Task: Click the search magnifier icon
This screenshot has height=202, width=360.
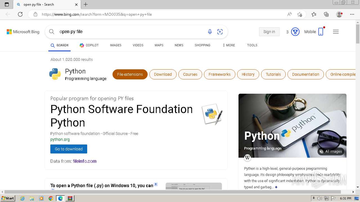Action: [x=52, y=32]
